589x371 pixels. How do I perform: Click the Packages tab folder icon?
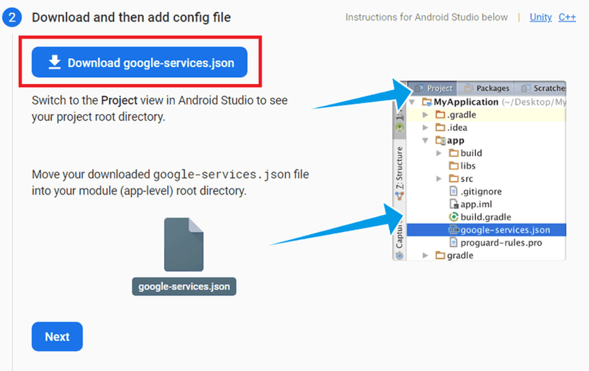click(468, 89)
